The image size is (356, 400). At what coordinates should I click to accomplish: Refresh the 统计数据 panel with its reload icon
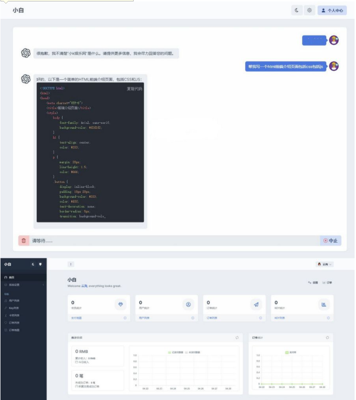(x=237, y=338)
